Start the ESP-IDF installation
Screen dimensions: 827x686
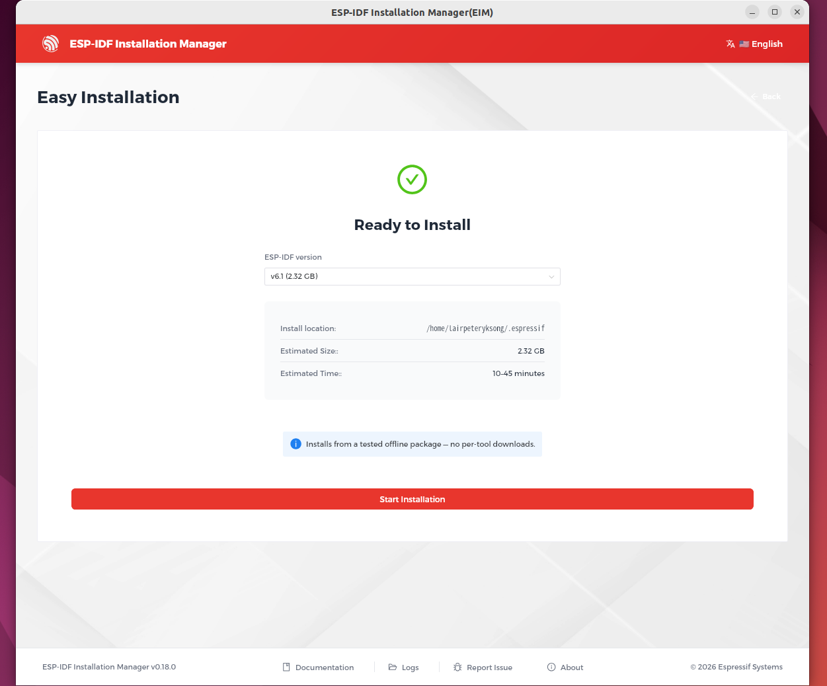[413, 499]
